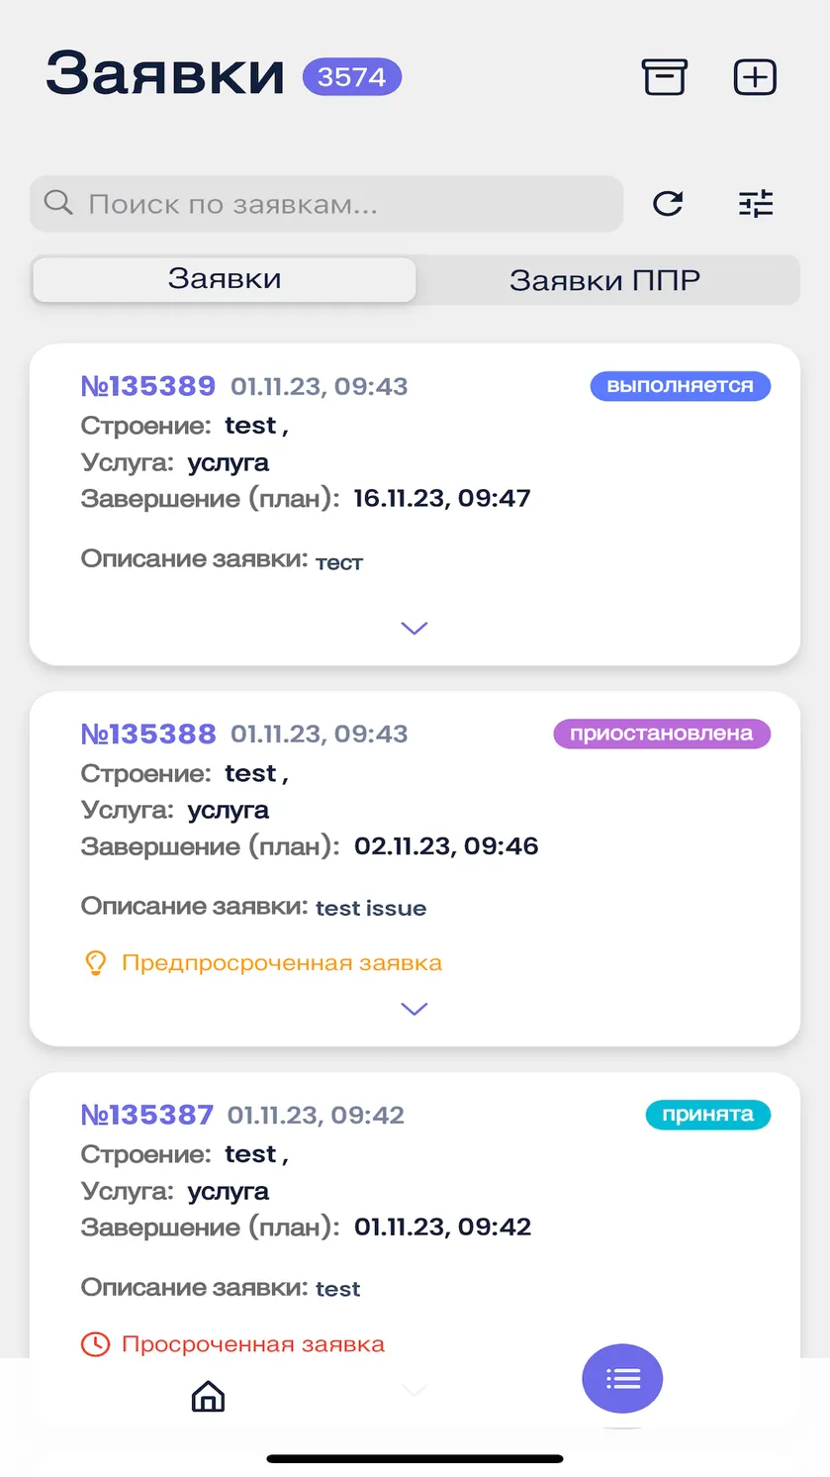Tap the выполняется status badge

tap(681, 386)
